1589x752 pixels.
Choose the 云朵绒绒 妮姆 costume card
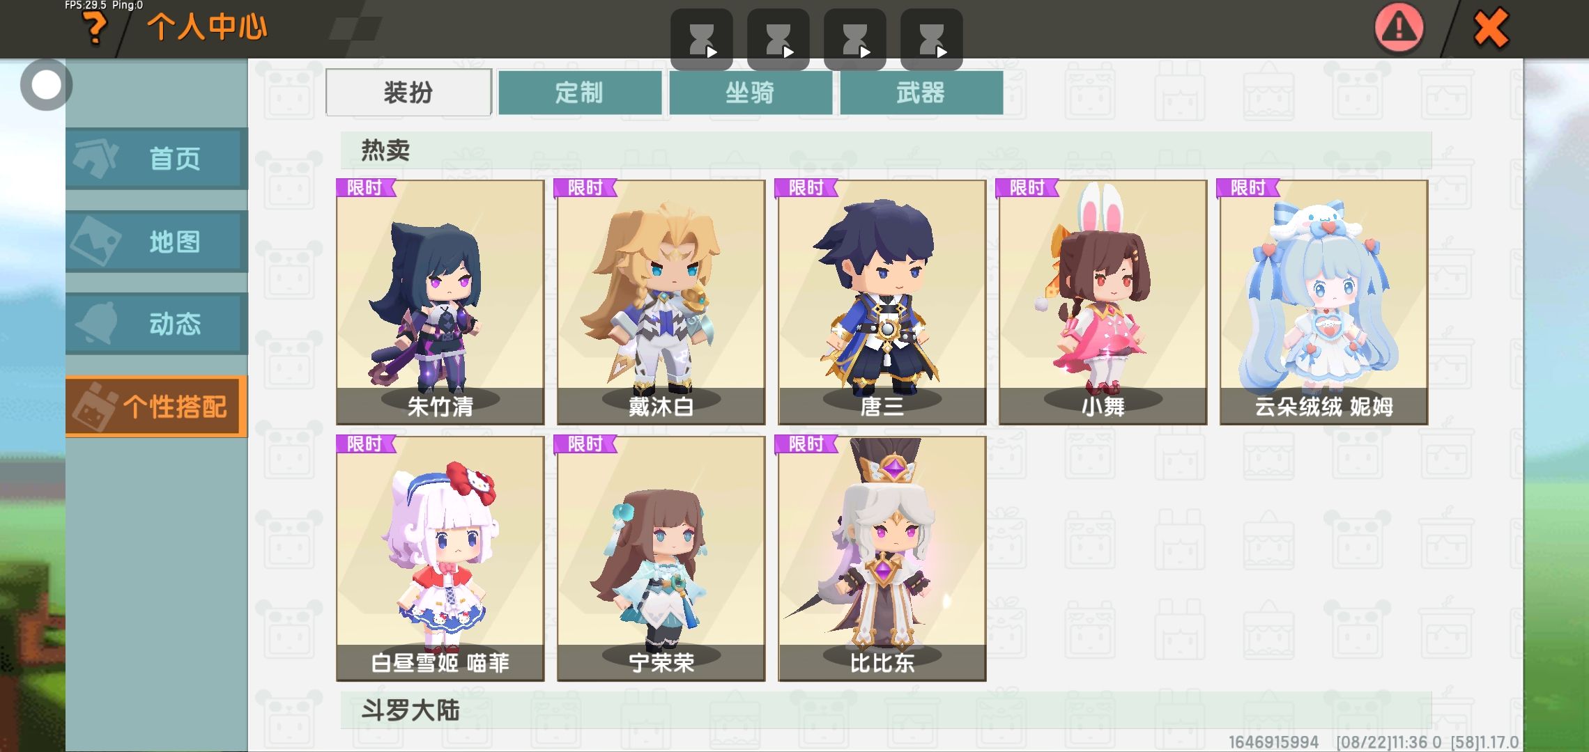point(1324,302)
